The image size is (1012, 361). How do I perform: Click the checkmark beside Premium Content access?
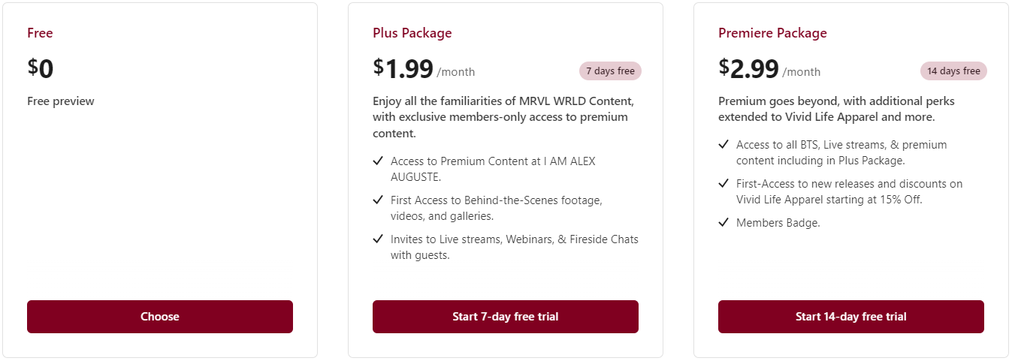click(x=378, y=161)
